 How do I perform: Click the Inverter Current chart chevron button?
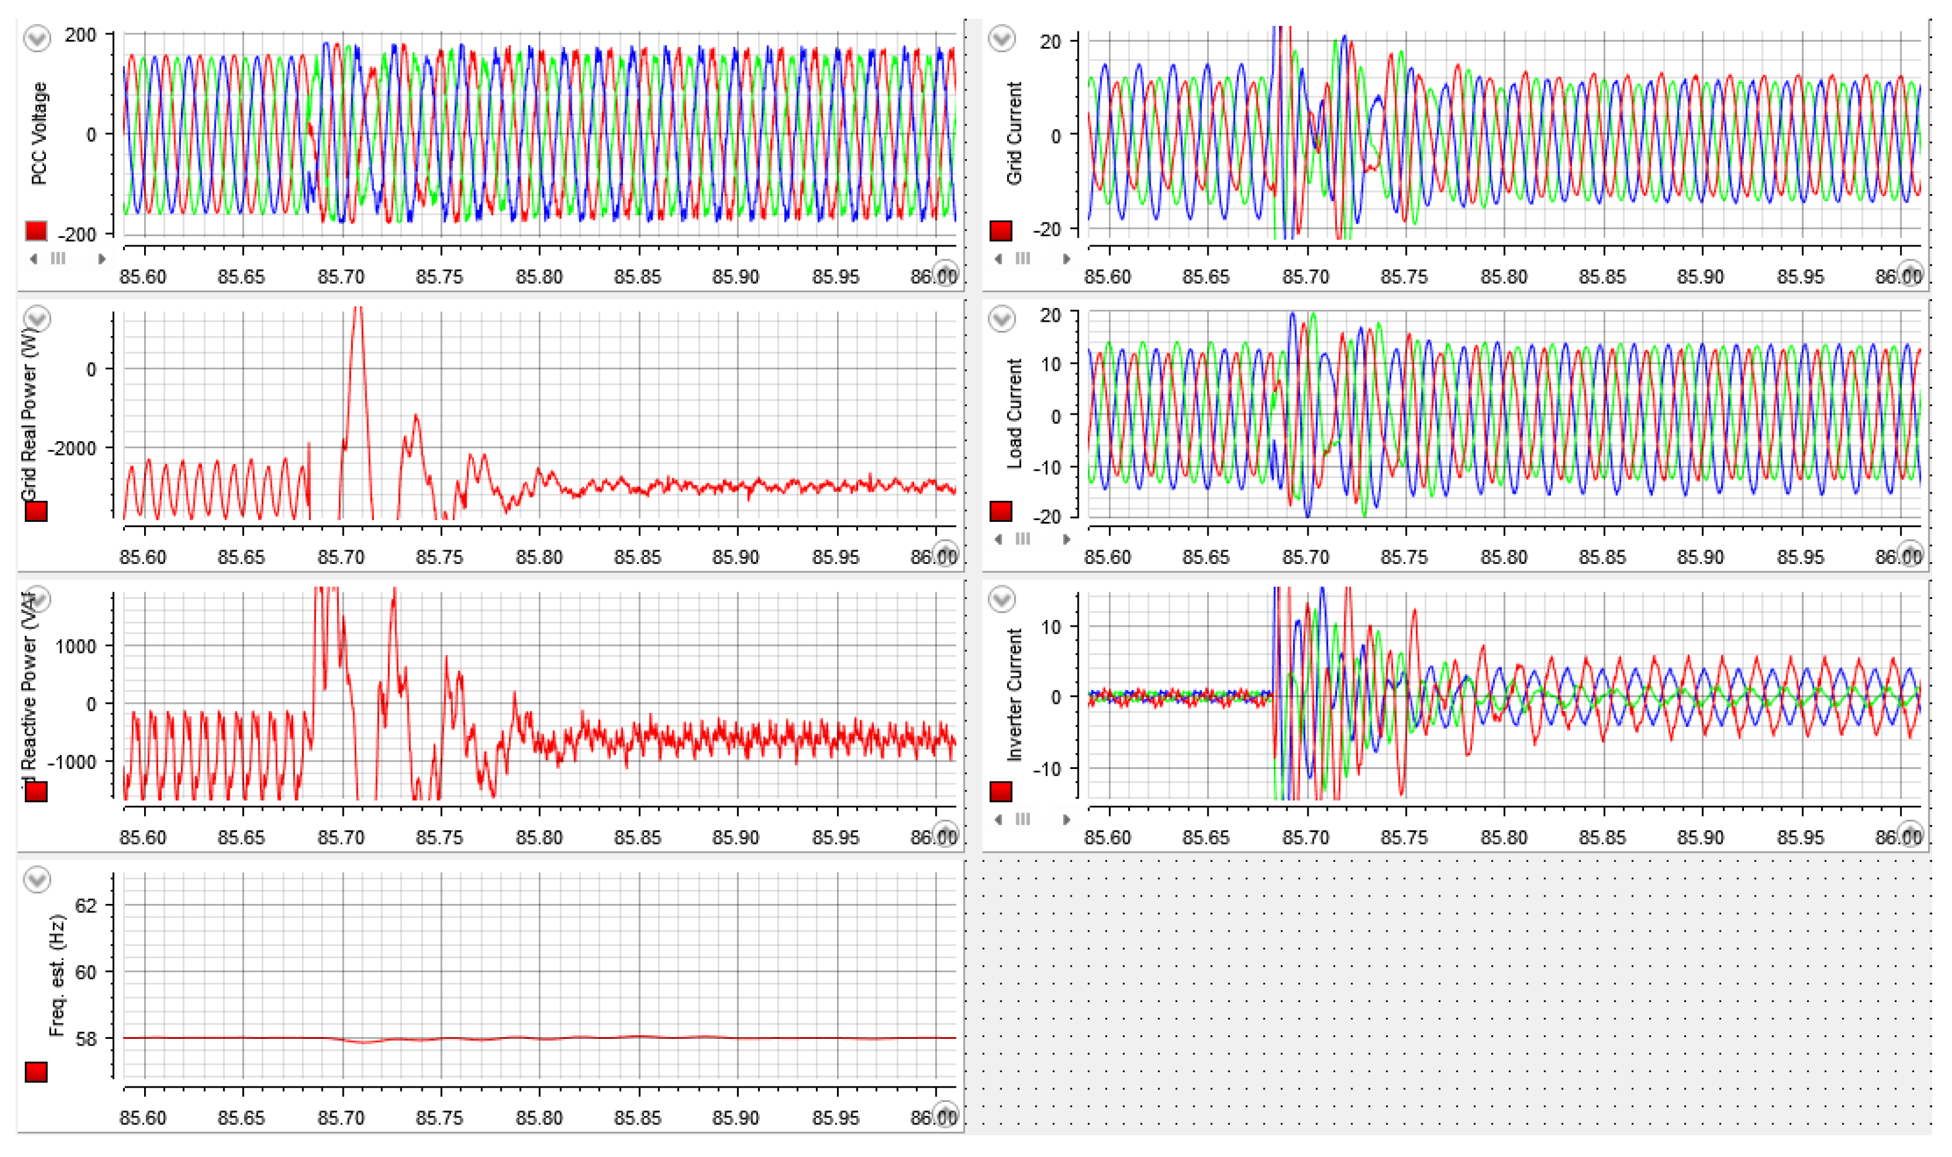click(1002, 599)
